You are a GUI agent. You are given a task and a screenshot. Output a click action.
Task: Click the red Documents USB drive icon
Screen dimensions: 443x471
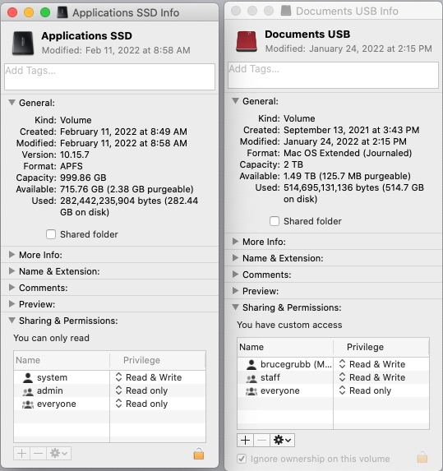pos(247,41)
